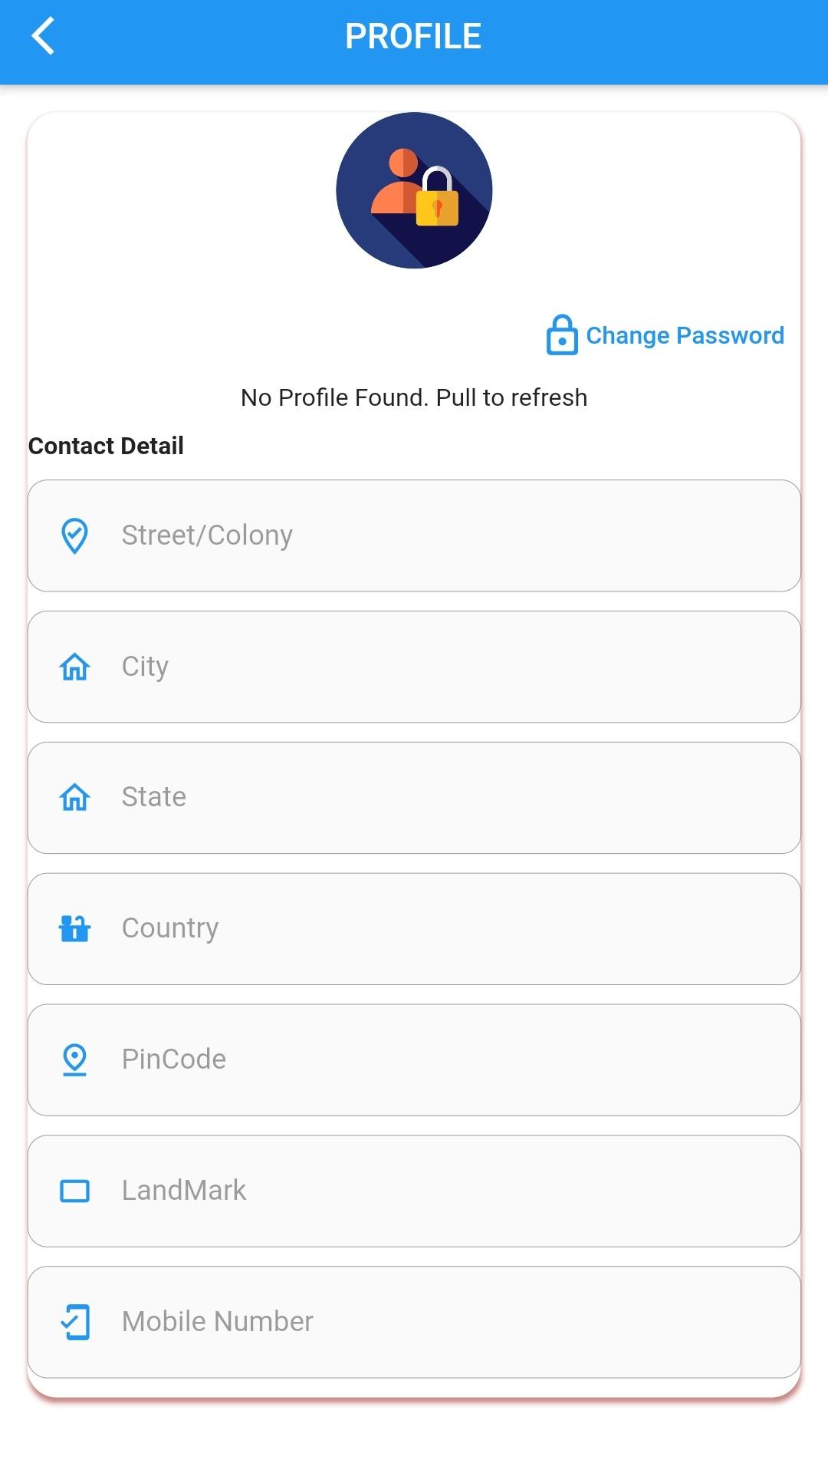Select the PinCode input field

tap(414, 1060)
